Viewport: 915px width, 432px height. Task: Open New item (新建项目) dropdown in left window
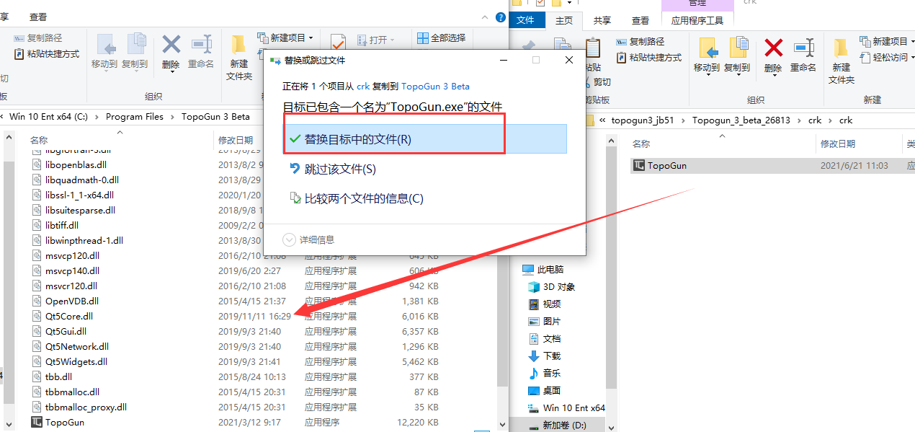(287, 38)
